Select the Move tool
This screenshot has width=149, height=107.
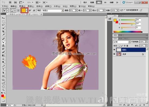click(3, 18)
